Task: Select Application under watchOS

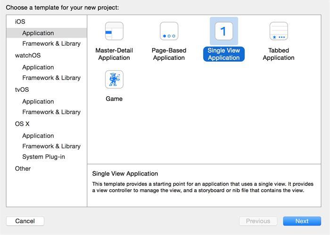Action: click(38, 67)
